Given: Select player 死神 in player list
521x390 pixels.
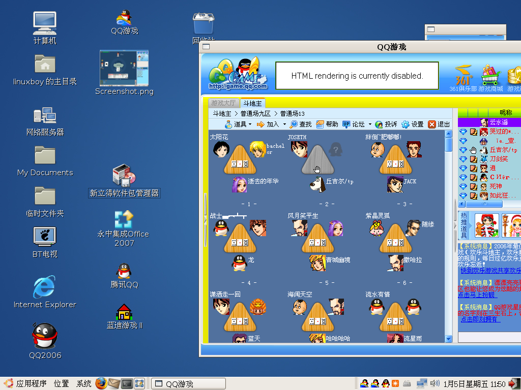Looking at the screenshot, I should coord(489,186).
